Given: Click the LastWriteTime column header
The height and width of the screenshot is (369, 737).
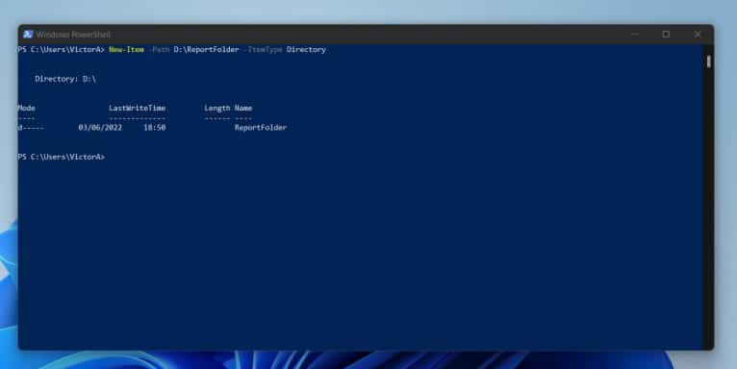Looking at the screenshot, I should click(x=138, y=108).
